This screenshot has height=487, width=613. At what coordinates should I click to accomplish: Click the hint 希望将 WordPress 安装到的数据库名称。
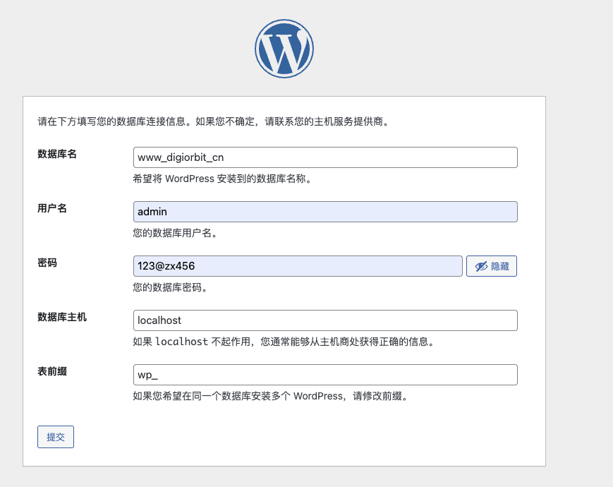(222, 179)
